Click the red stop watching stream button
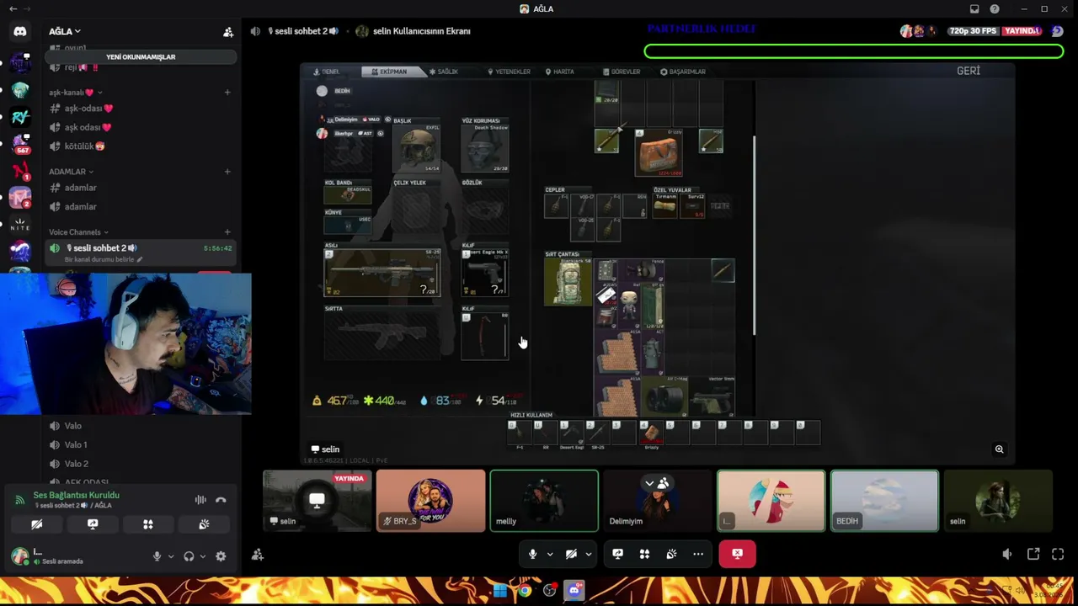 [737, 554]
